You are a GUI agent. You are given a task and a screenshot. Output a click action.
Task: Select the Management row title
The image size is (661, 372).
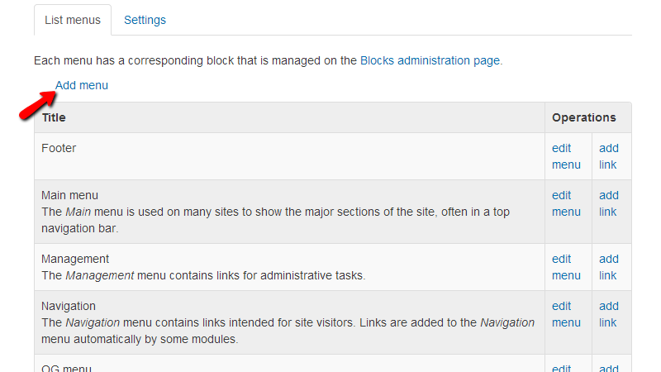(75, 259)
